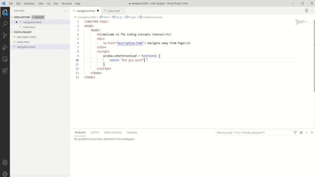Open Remote Explorer view
The image size is (315, 177).
coord(5,59)
